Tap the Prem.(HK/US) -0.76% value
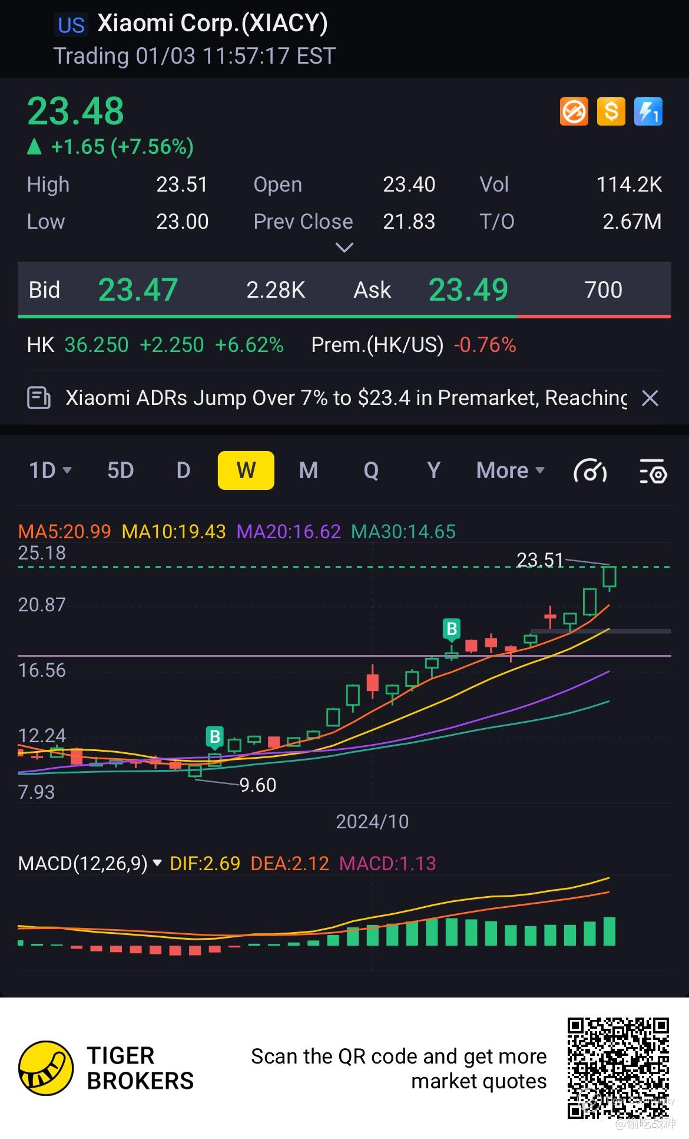The width and height of the screenshot is (689, 1139). coord(485,345)
